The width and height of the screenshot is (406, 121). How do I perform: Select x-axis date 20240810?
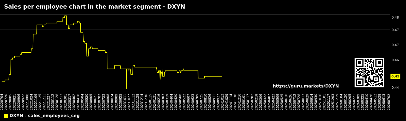206,102
